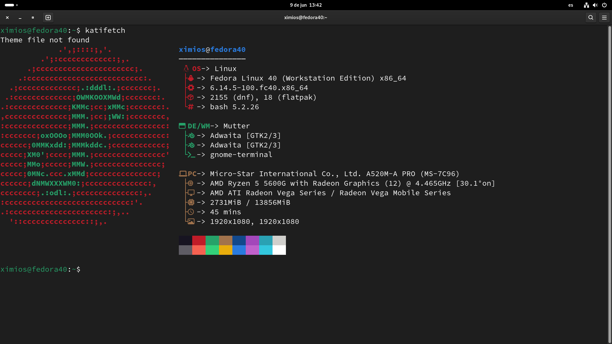Click the purple swatch in the top palette row

point(252,240)
